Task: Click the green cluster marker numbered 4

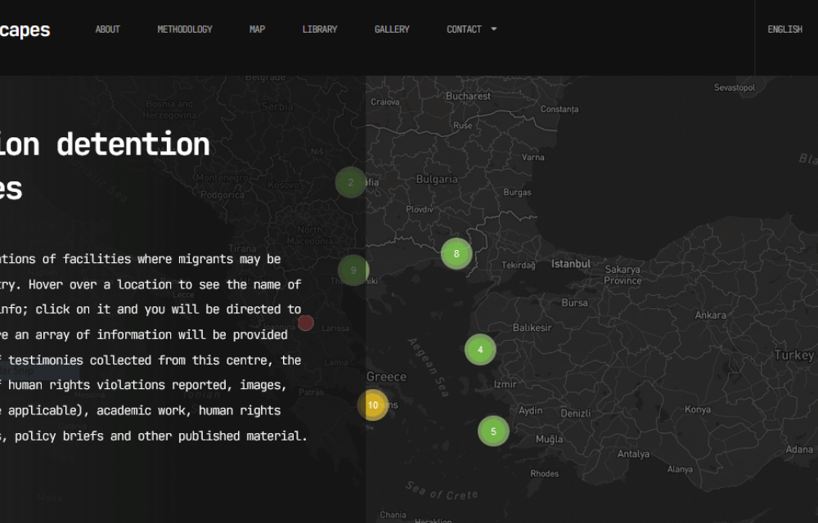Action: click(x=480, y=350)
